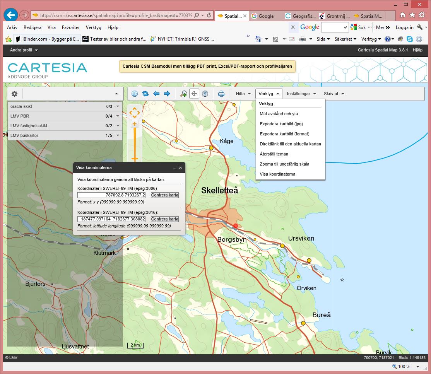Click Centrera karta for epsg:3006

165,195
